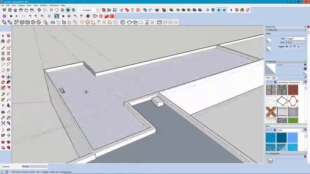Select the Rotate tool
Image resolution: width=310 pixels, height=174 pixels.
(3, 82)
